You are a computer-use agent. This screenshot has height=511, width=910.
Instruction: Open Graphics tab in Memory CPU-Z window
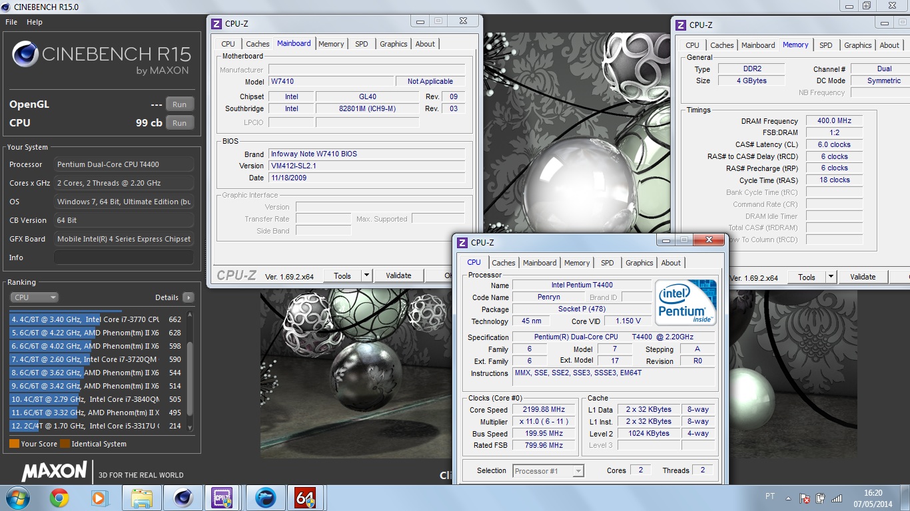(858, 45)
